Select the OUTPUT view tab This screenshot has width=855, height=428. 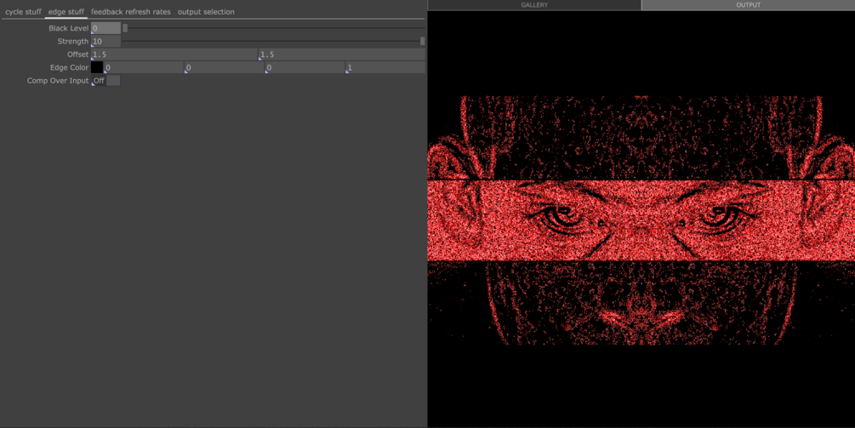[748, 5]
